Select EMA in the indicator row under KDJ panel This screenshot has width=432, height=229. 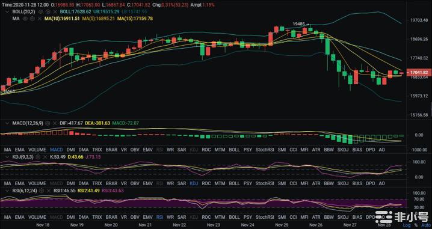[20, 183]
